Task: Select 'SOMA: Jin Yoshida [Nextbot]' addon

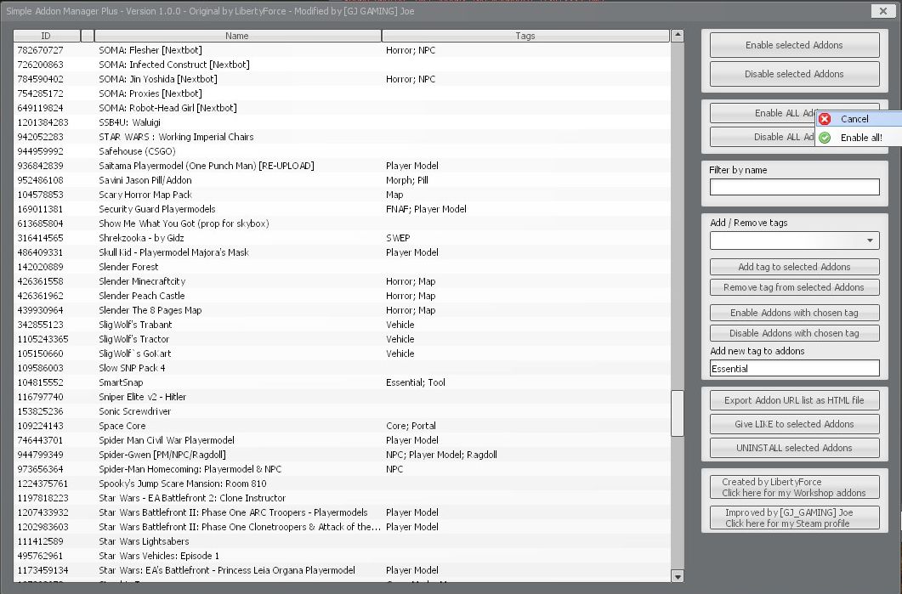Action: 342,79
